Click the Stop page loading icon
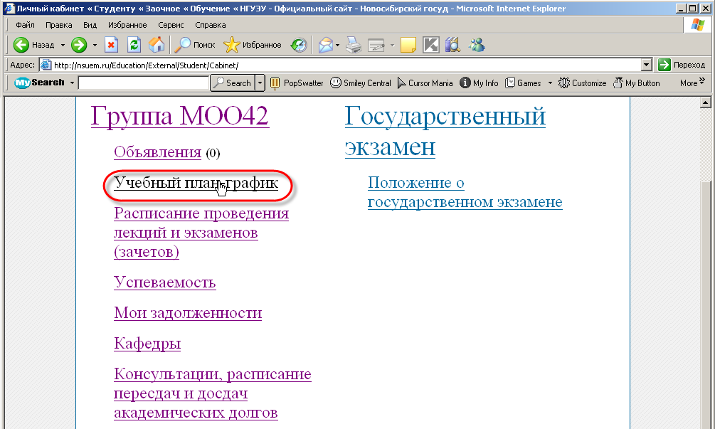The width and height of the screenshot is (715, 429). click(112, 45)
